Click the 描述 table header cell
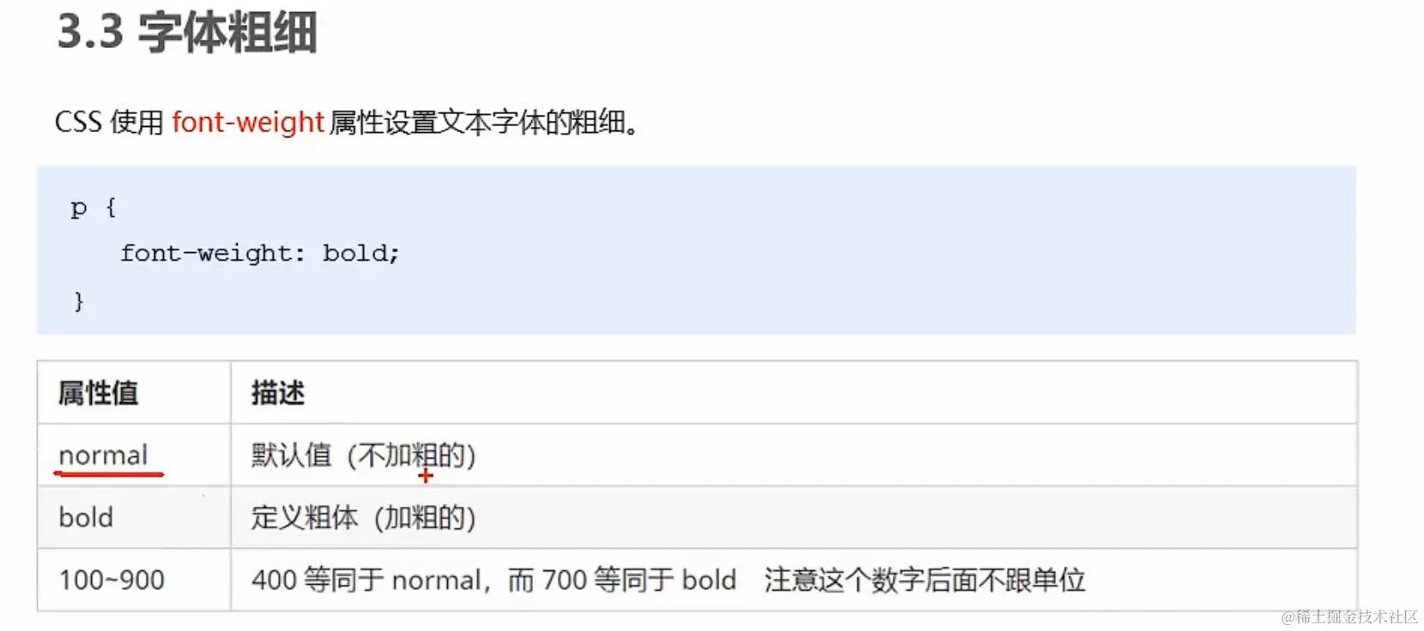The image size is (1424, 631). (794, 393)
